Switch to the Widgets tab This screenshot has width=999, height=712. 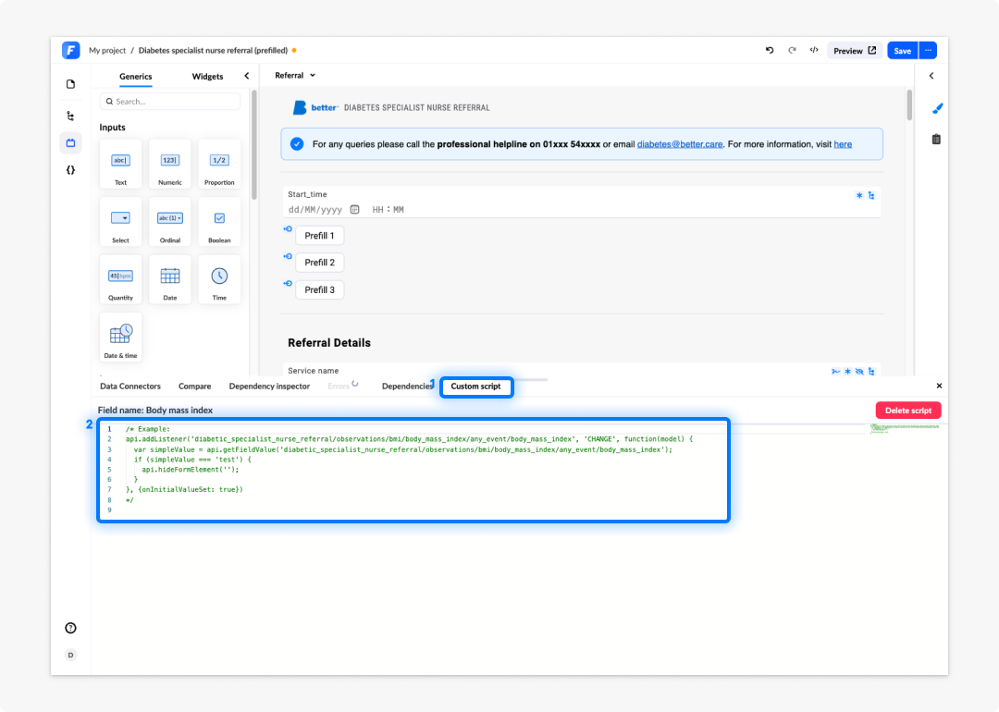pos(208,77)
